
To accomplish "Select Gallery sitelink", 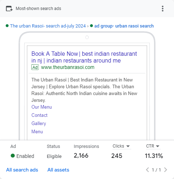I will (x=39, y=123).
